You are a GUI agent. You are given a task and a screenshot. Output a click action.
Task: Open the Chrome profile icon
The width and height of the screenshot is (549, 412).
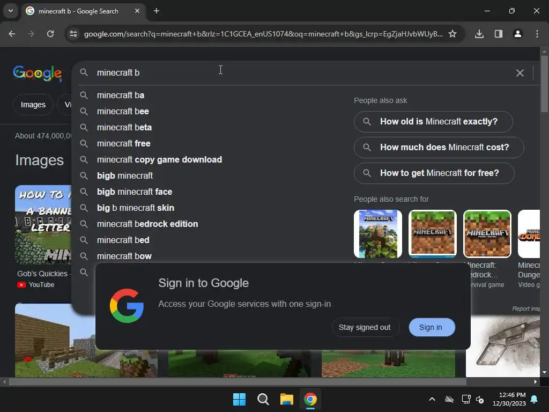tap(518, 34)
